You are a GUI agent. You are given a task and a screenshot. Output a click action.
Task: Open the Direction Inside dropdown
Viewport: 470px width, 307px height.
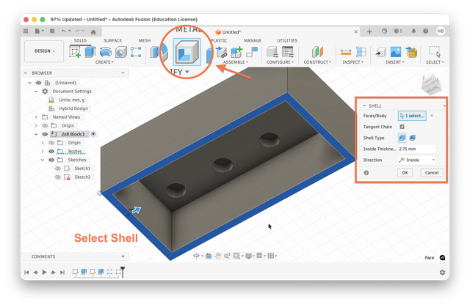click(x=417, y=160)
